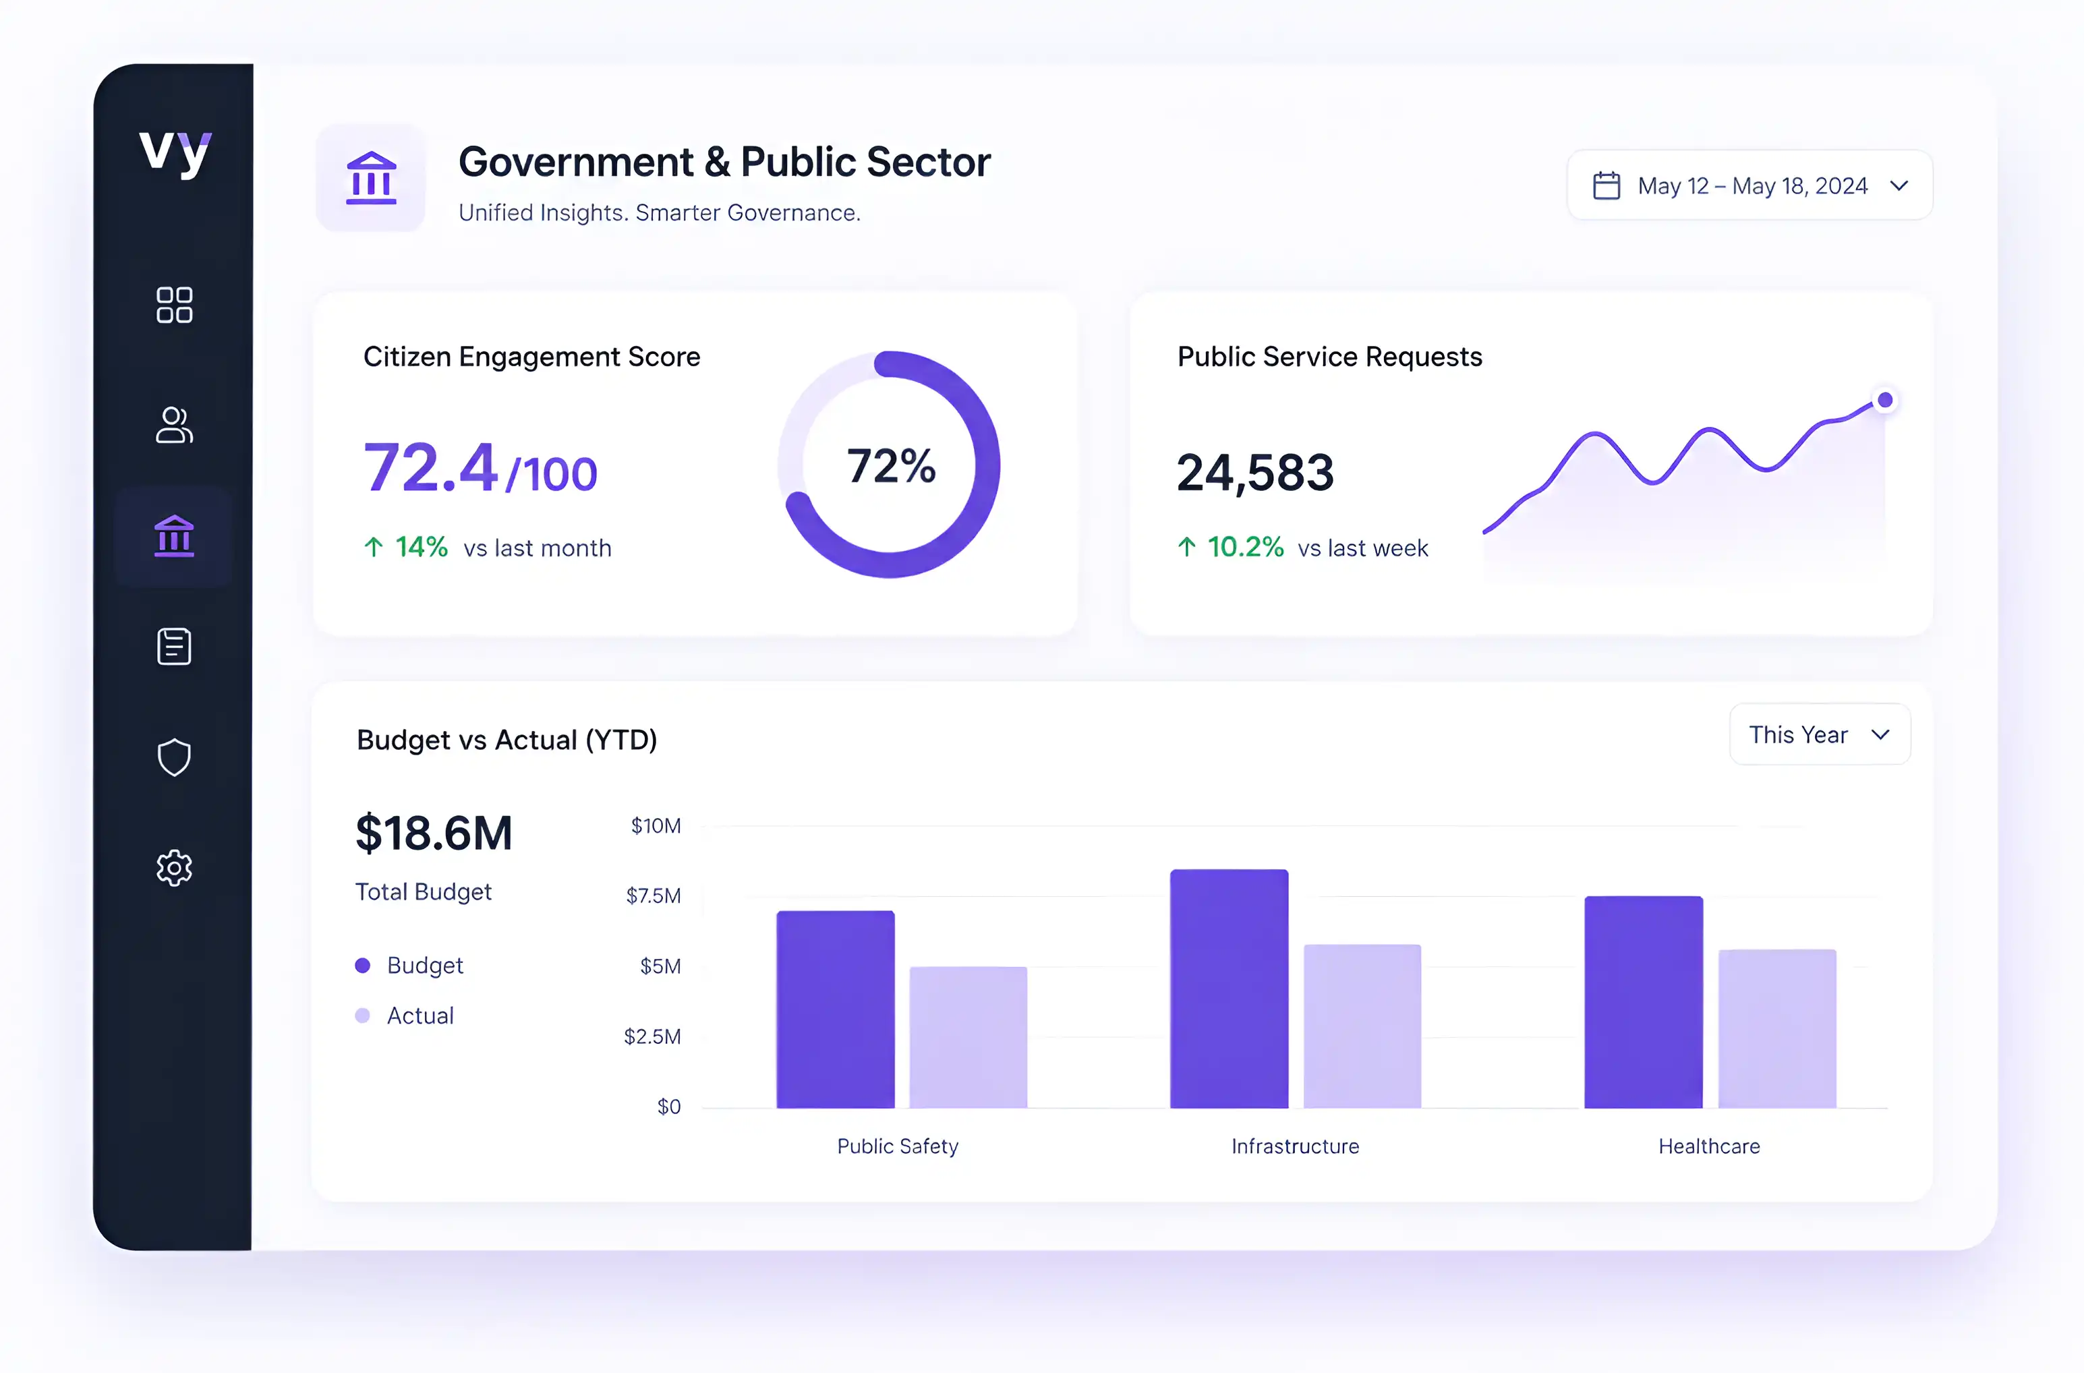This screenshot has height=1373, width=2084.
Task: Open the This Year dropdown
Action: pyautogui.click(x=1820, y=734)
